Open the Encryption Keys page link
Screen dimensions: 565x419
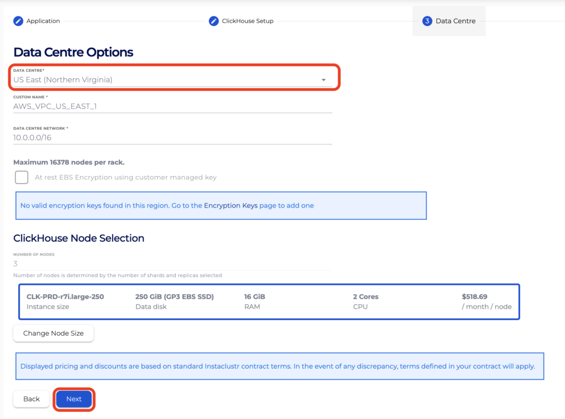click(231, 205)
